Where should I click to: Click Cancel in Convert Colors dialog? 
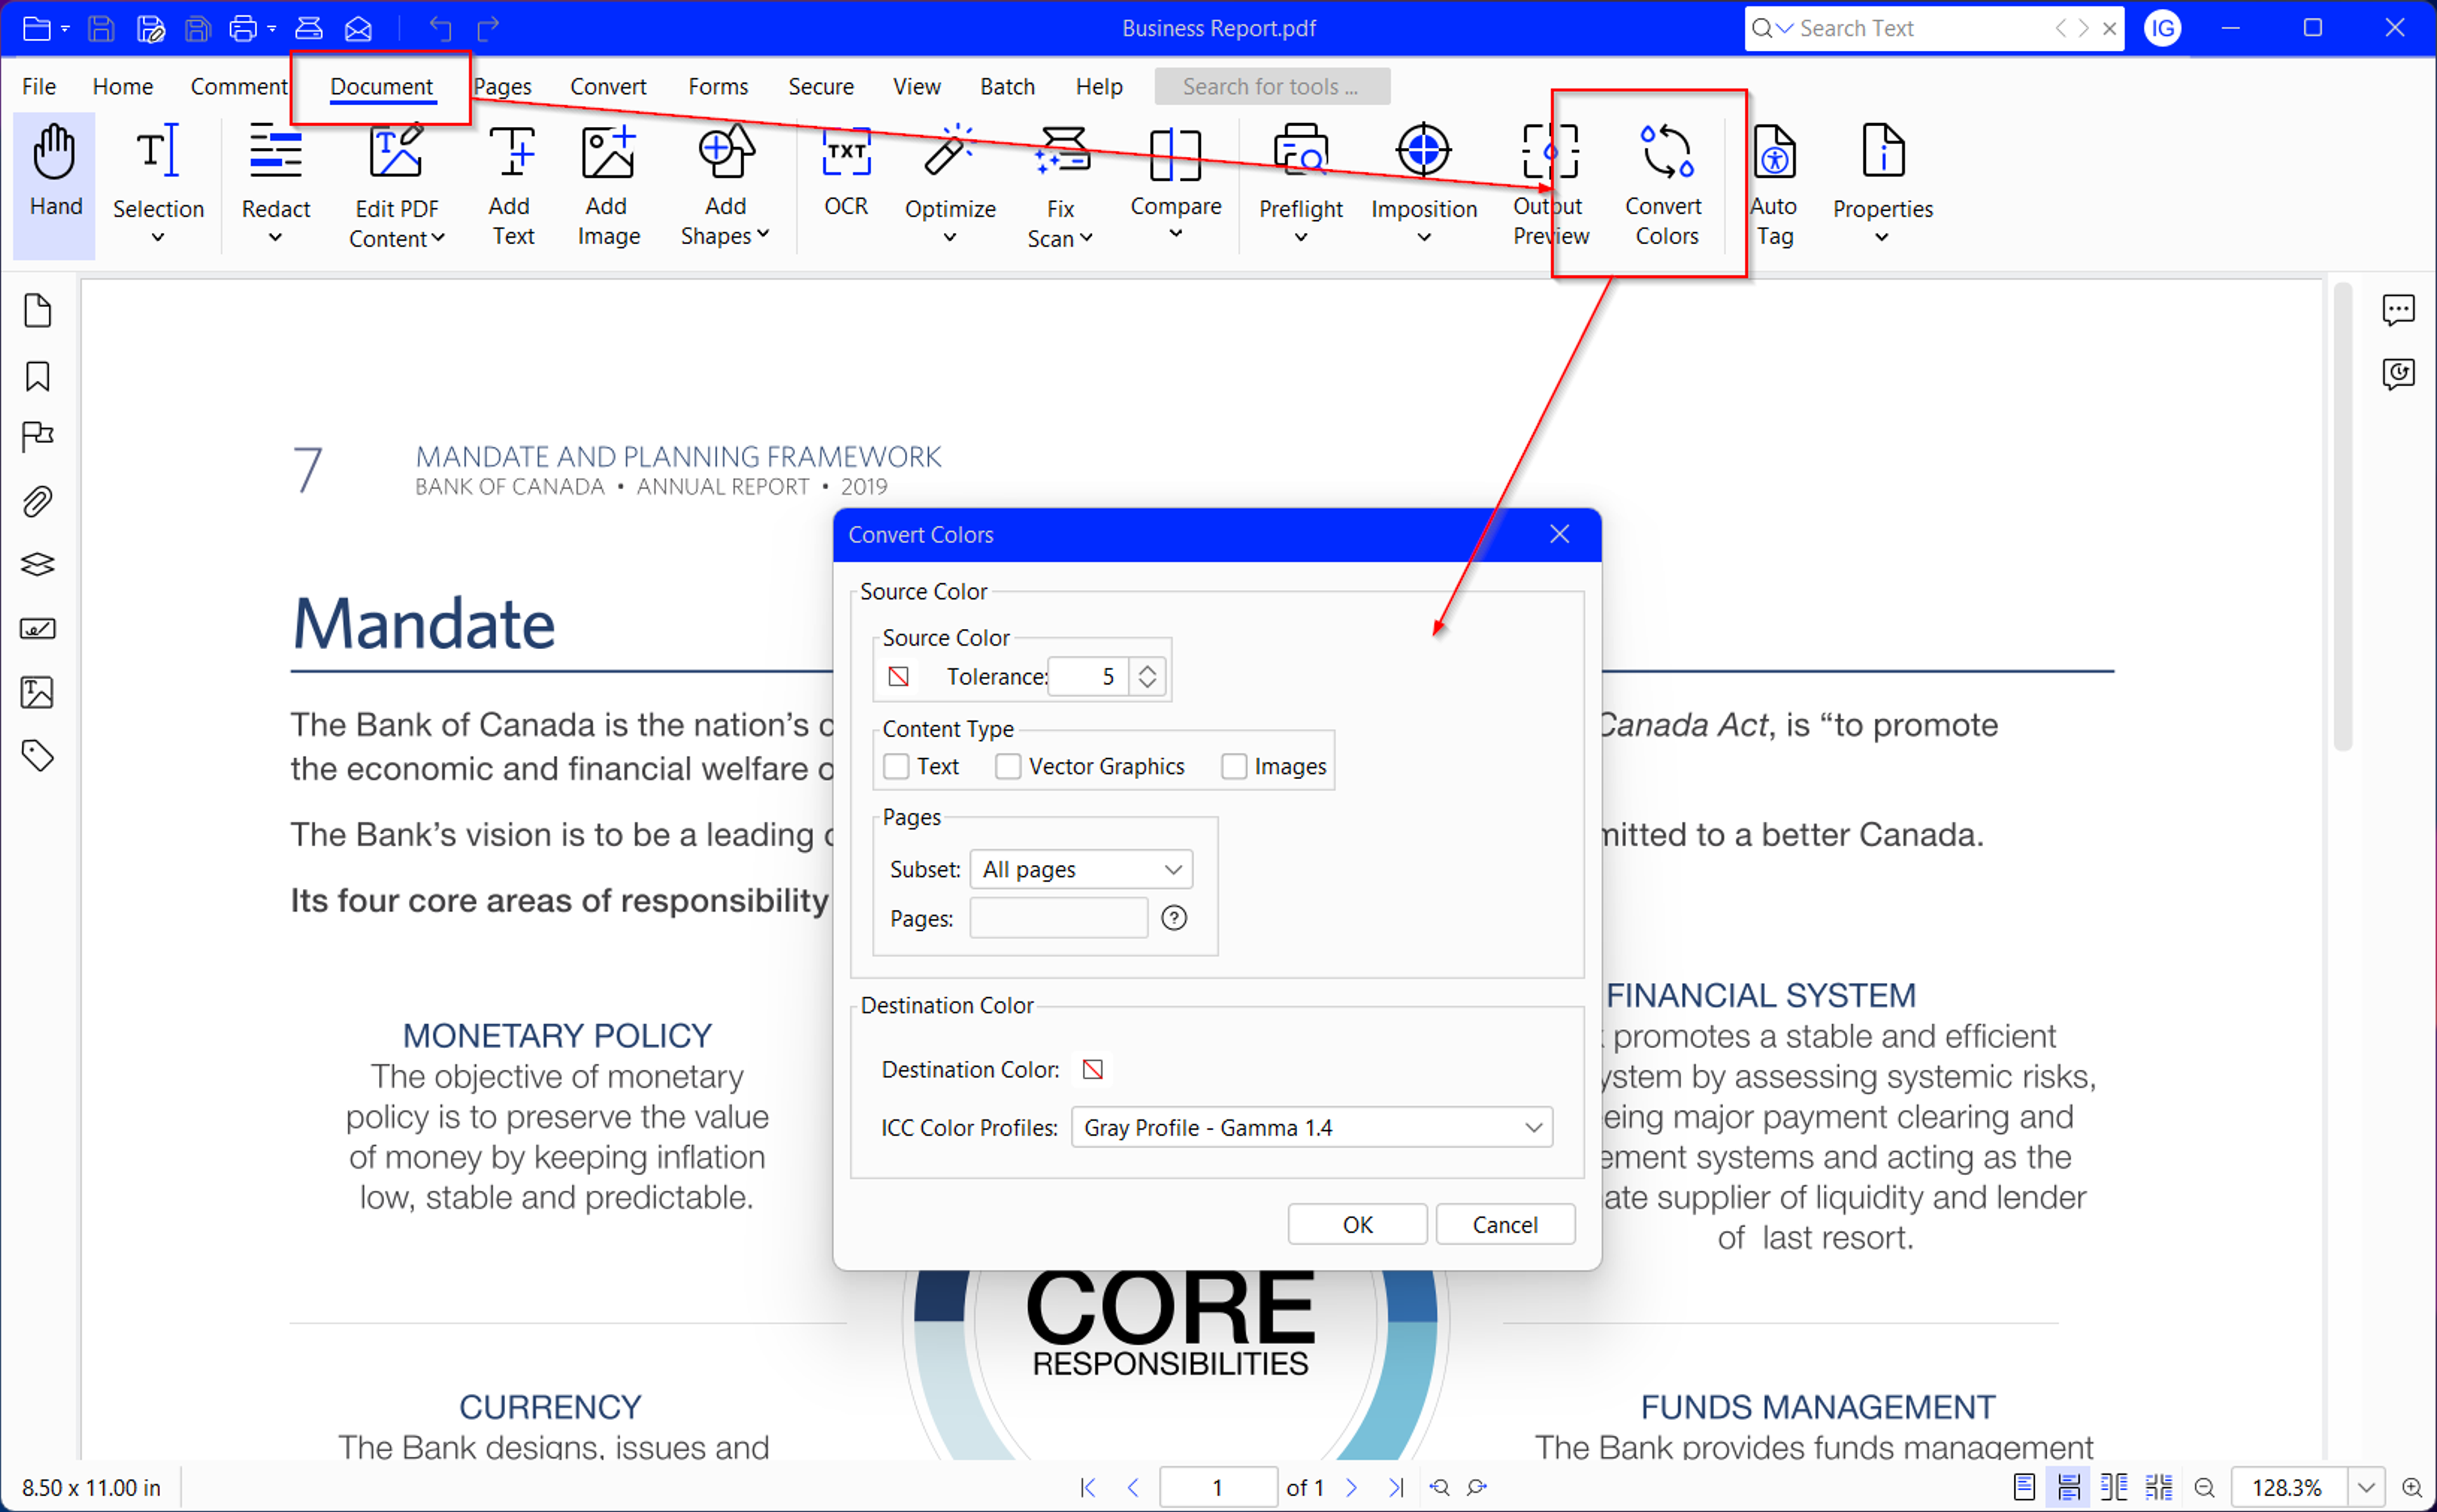point(1505,1224)
